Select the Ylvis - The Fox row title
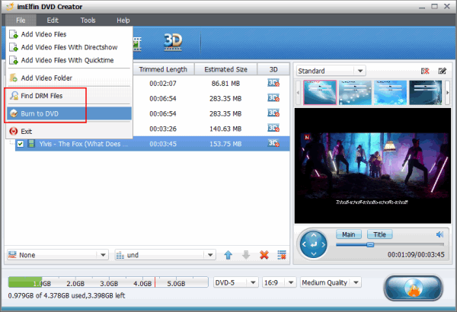The height and width of the screenshot is (312, 457). tap(83, 144)
